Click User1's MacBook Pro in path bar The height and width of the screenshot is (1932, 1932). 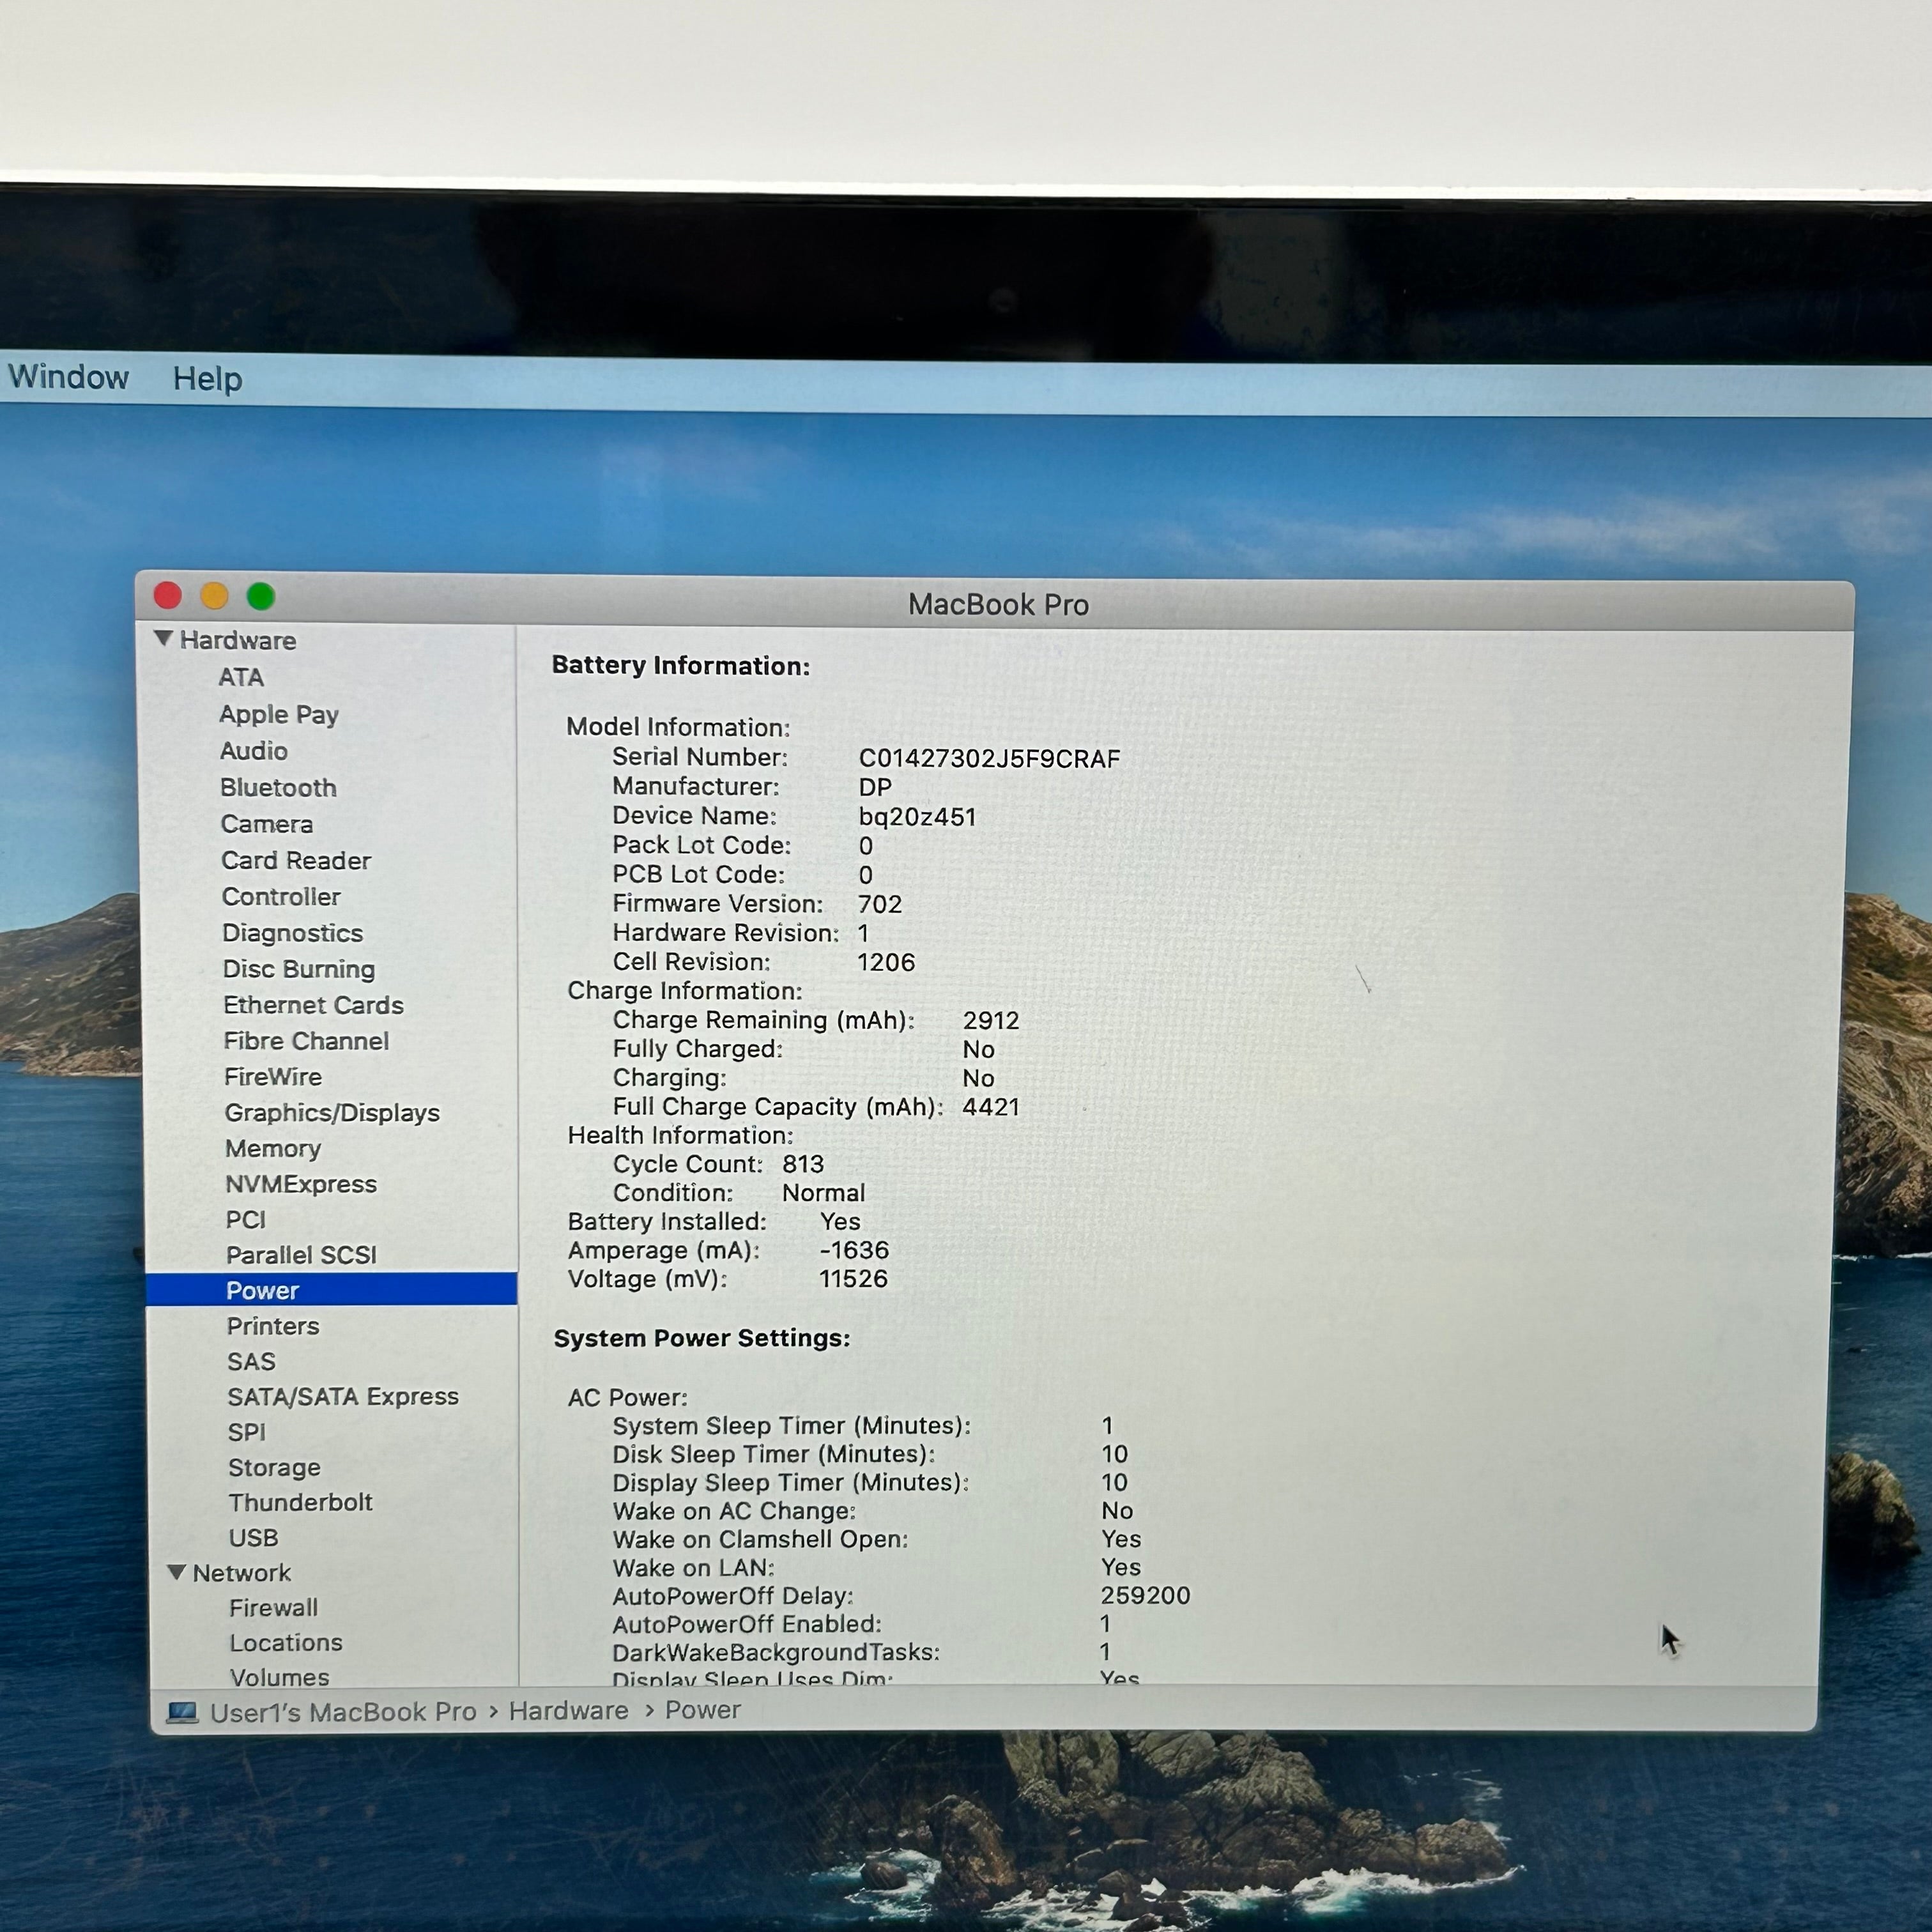pyautogui.click(x=343, y=1712)
